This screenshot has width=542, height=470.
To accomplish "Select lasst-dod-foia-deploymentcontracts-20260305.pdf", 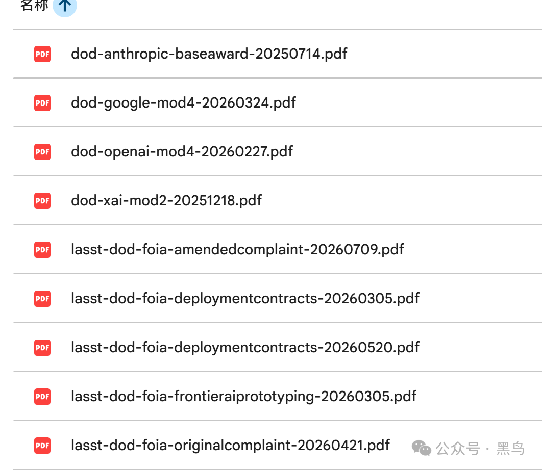I will click(x=245, y=299).
